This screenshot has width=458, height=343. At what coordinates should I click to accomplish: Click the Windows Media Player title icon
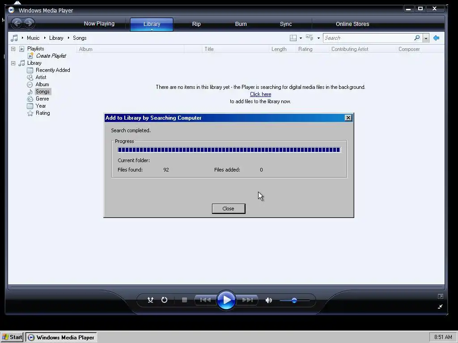click(x=11, y=10)
